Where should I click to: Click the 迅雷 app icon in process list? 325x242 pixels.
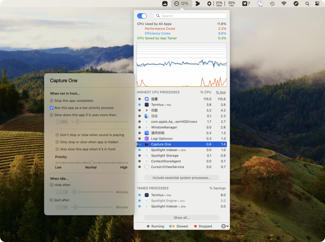pos(147,99)
